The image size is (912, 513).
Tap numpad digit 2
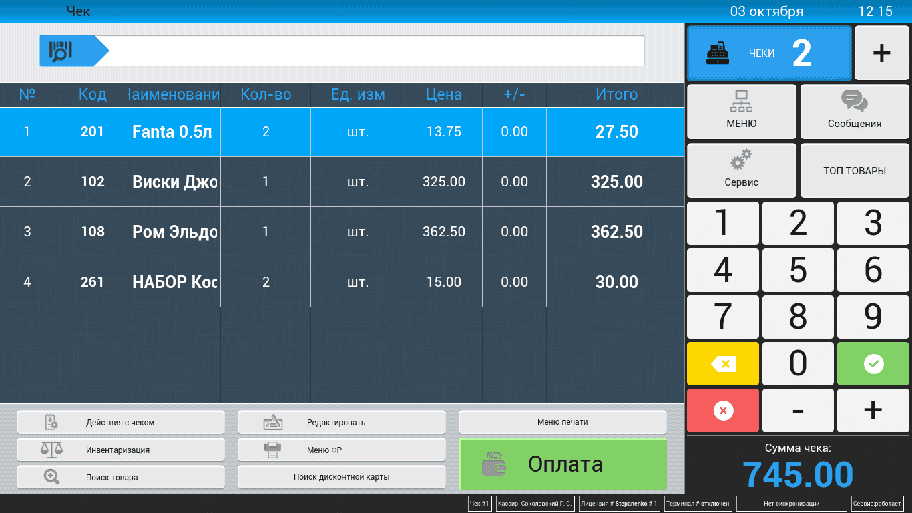click(798, 223)
